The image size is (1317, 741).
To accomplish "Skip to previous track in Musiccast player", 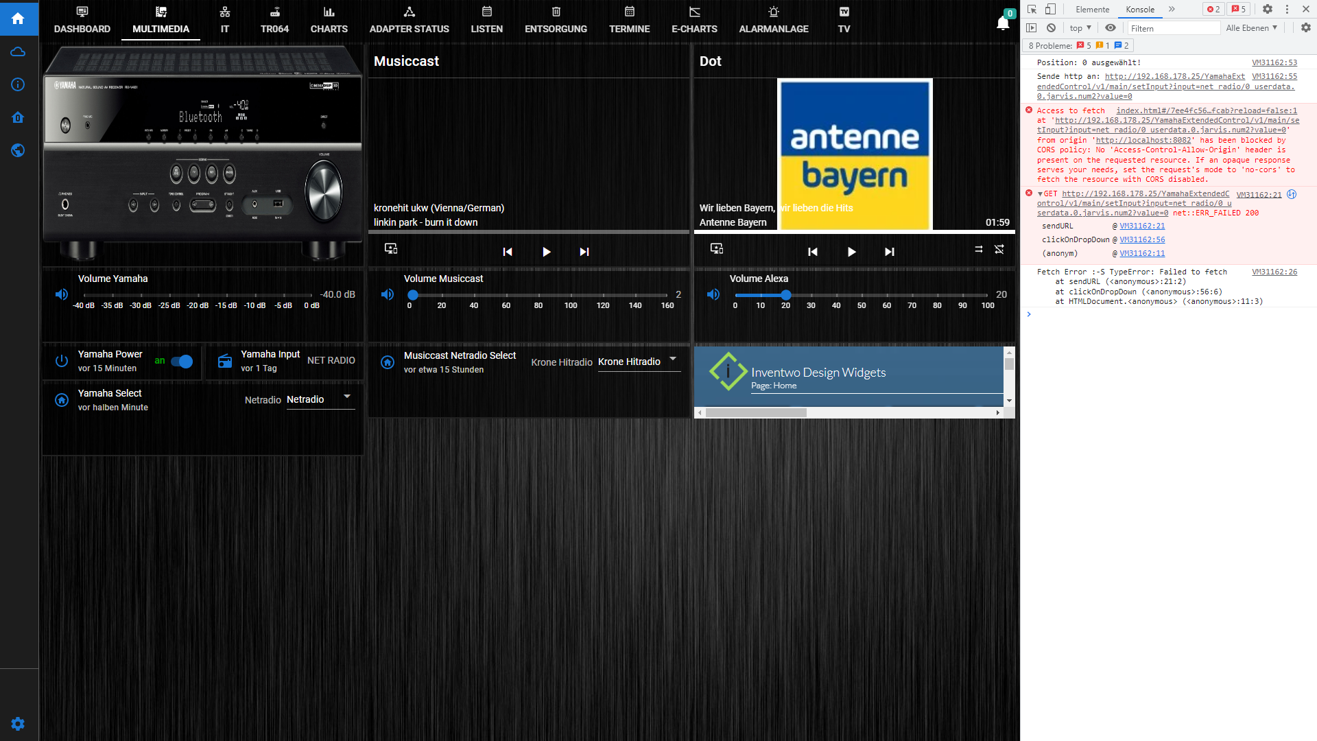I will pos(508,252).
